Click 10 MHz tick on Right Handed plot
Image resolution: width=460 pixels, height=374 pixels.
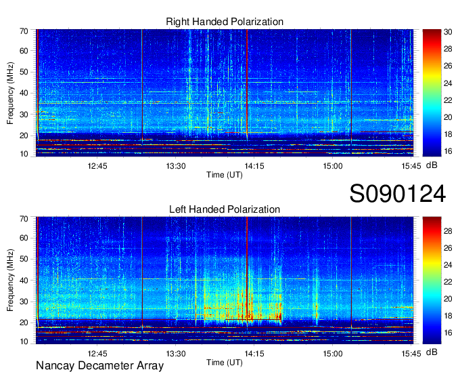[24, 154]
